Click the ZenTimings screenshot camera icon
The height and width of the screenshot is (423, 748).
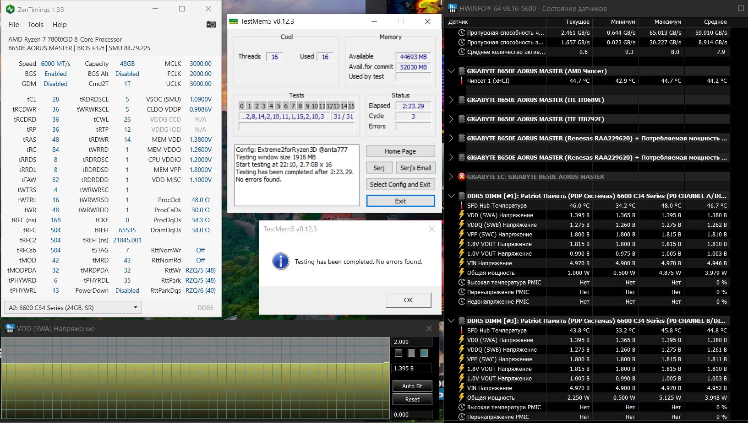click(x=211, y=24)
